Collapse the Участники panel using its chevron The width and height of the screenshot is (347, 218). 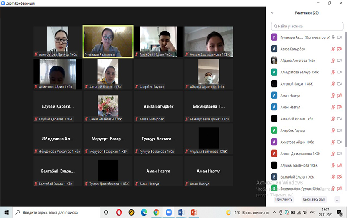[x=272, y=13]
